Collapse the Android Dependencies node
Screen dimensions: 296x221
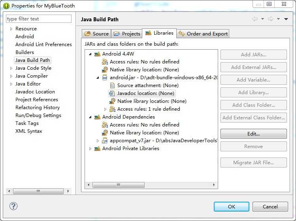tap(90, 117)
